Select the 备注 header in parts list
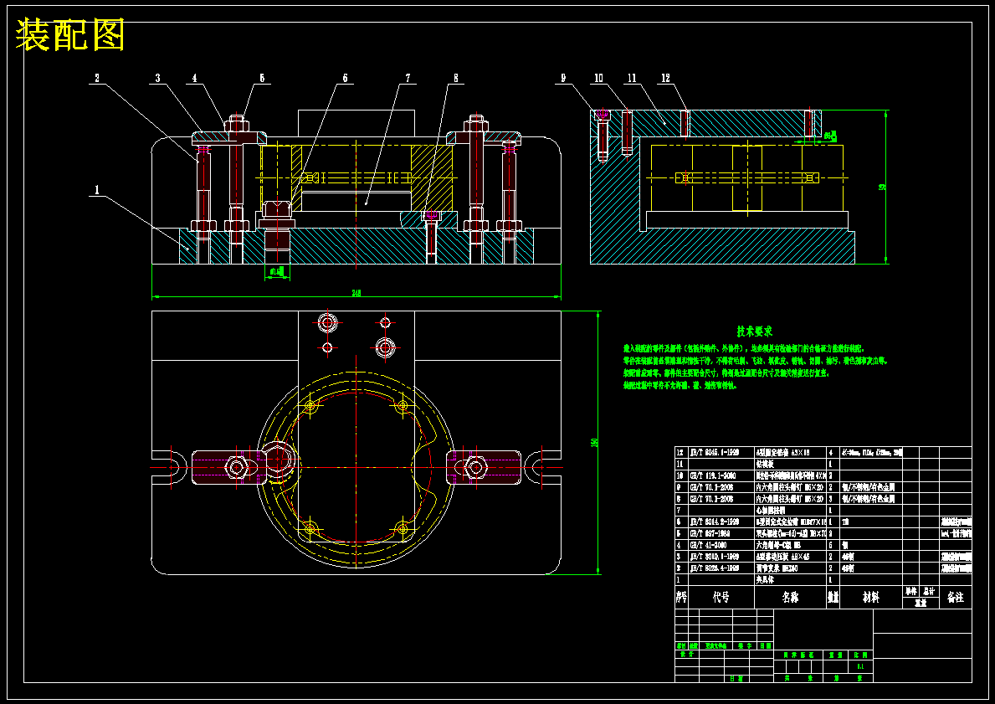 coord(955,598)
